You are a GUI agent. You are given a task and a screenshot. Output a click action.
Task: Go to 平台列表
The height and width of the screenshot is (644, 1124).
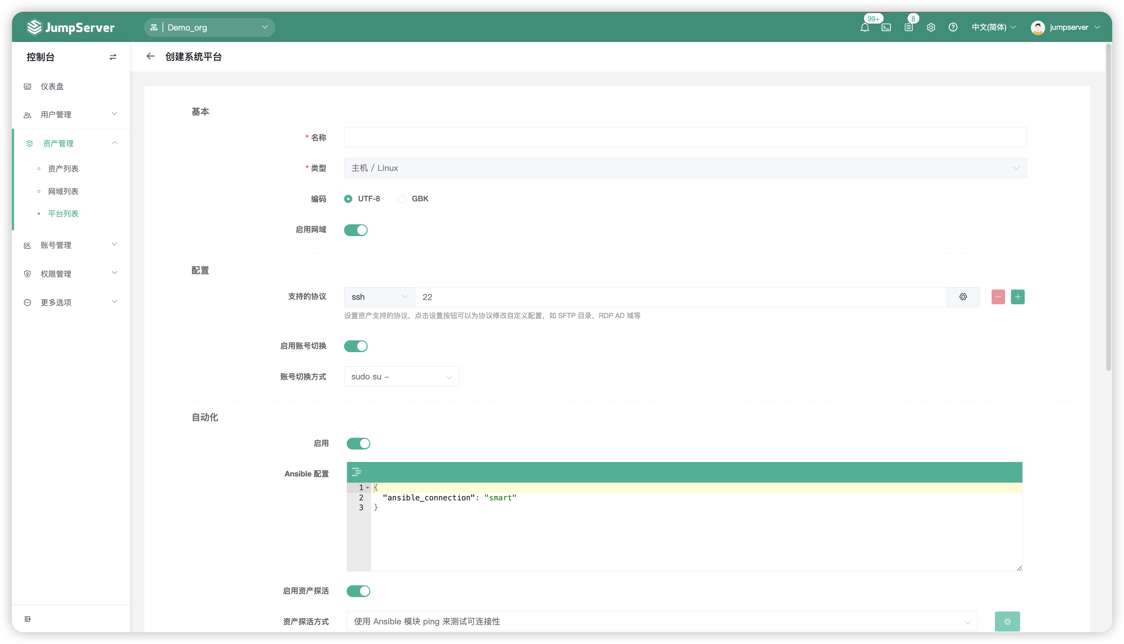pos(63,214)
